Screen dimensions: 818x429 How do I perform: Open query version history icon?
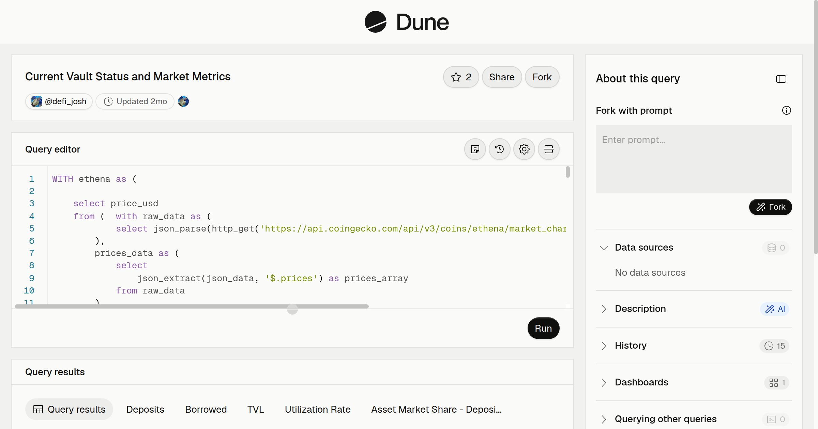499,149
